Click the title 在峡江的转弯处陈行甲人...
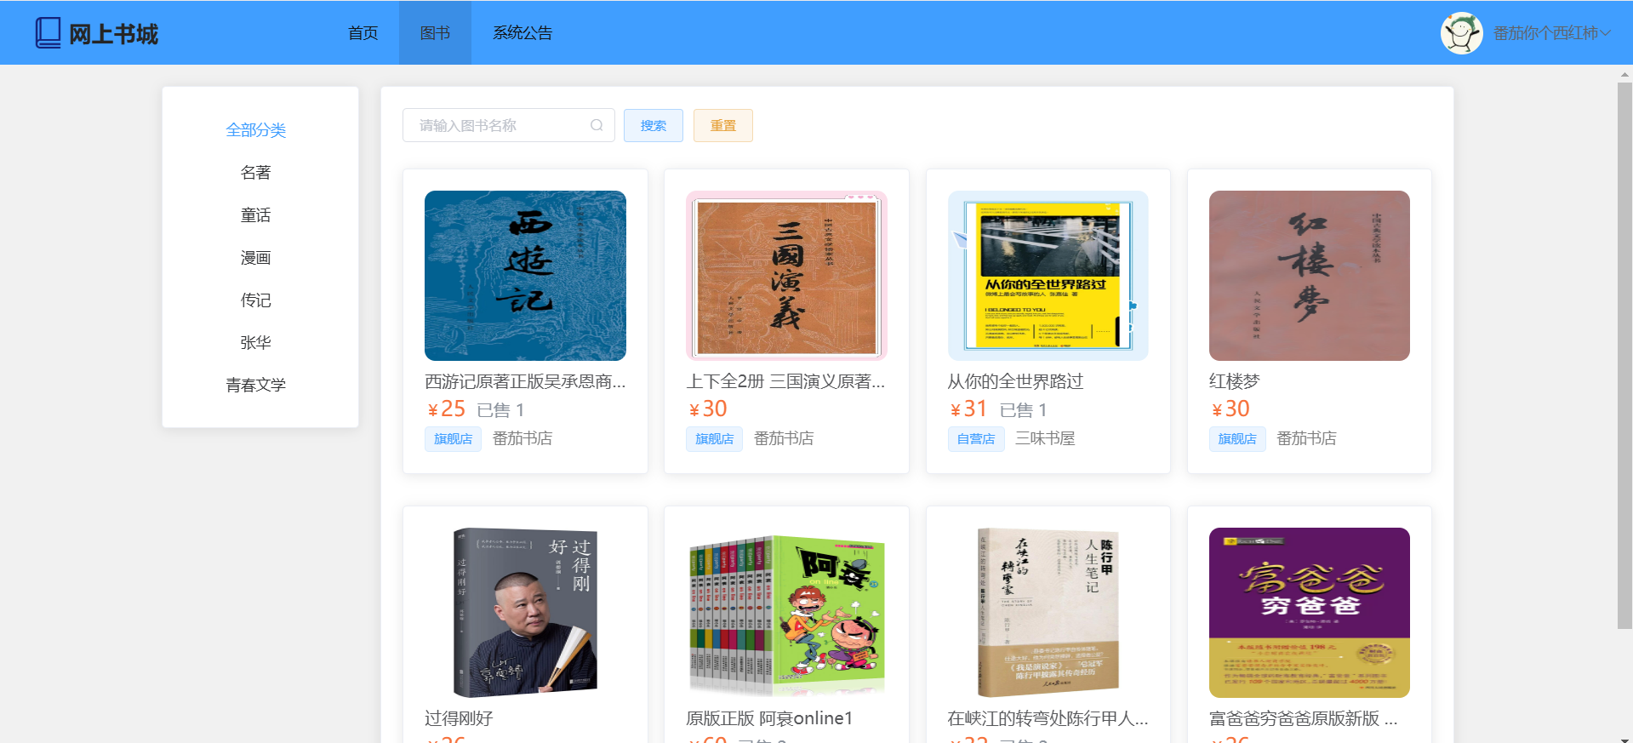 pos(1048,718)
